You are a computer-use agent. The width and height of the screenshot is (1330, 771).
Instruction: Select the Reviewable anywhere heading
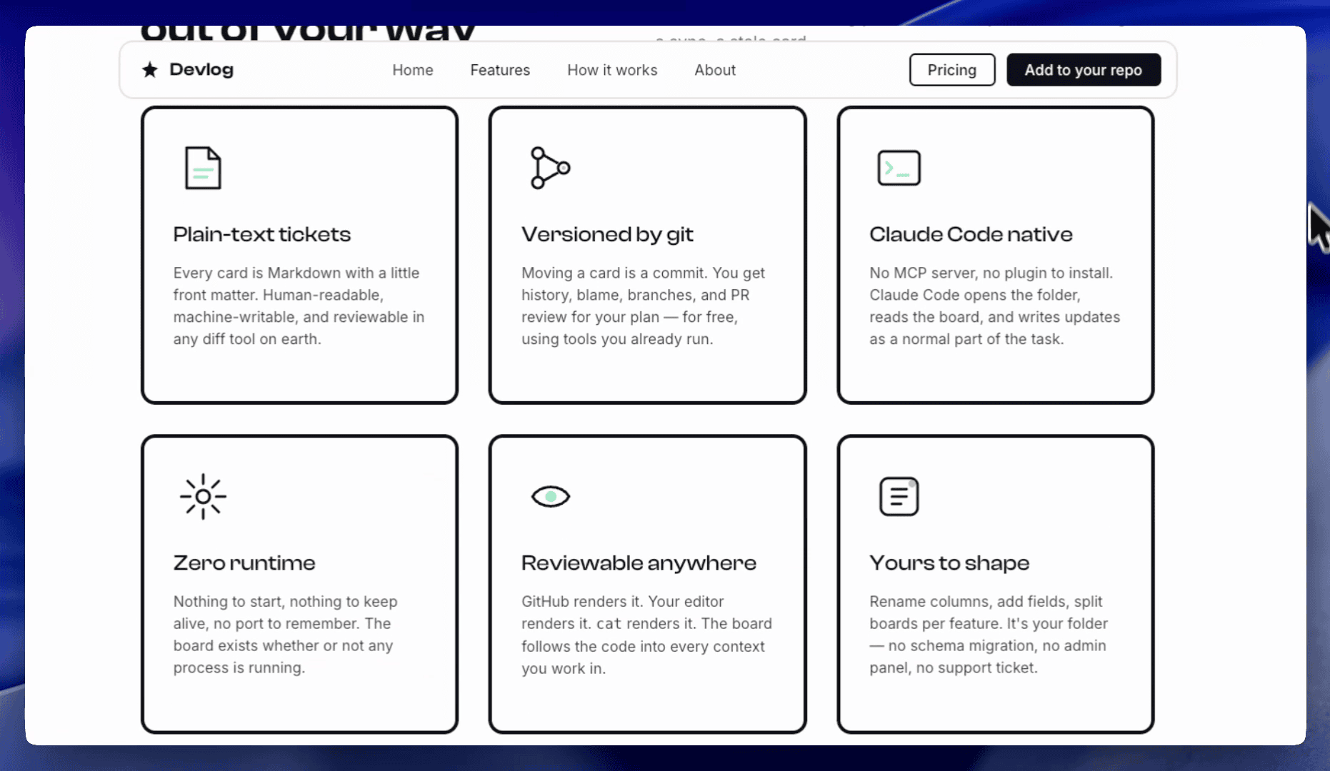point(639,563)
